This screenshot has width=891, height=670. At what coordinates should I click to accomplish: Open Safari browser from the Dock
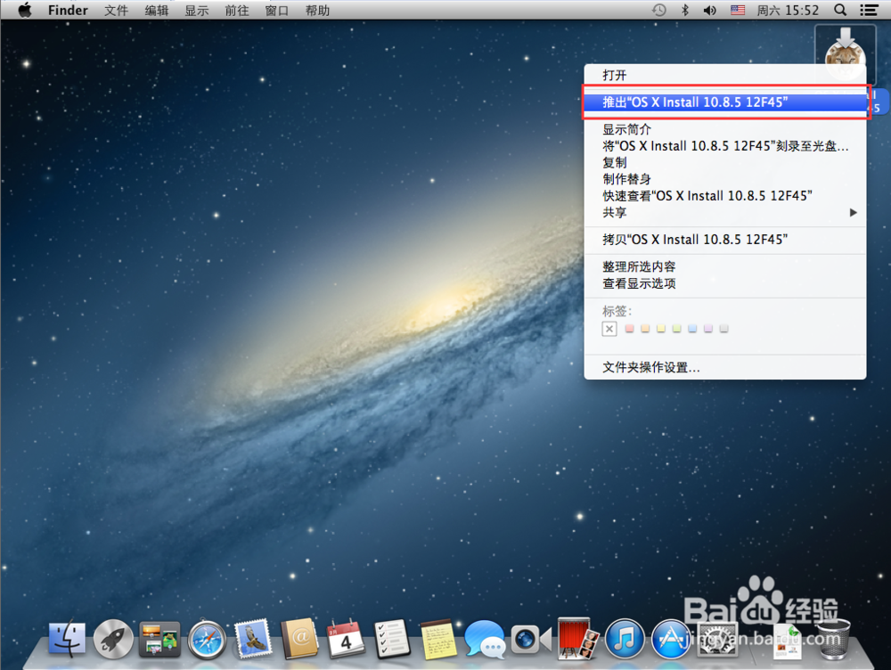207,640
